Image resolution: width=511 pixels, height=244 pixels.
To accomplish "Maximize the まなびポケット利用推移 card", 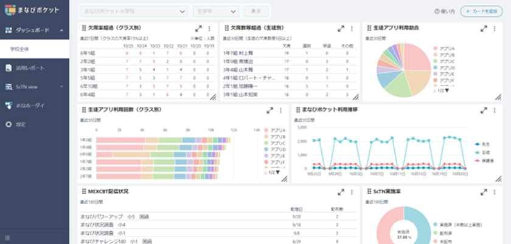I will coord(484,110).
